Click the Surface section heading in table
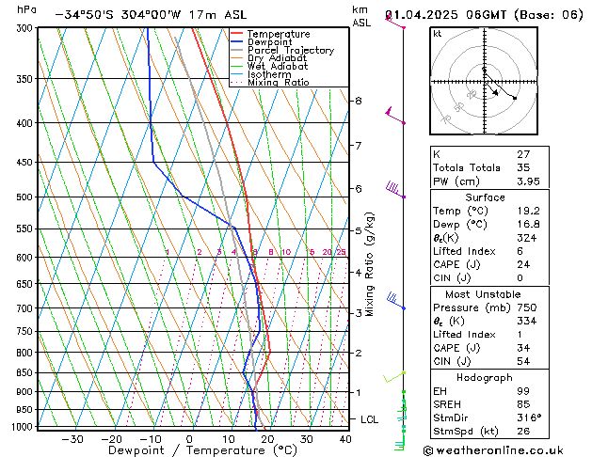Image resolution: width=592 pixels, height=457 pixels. tap(484, 197)
